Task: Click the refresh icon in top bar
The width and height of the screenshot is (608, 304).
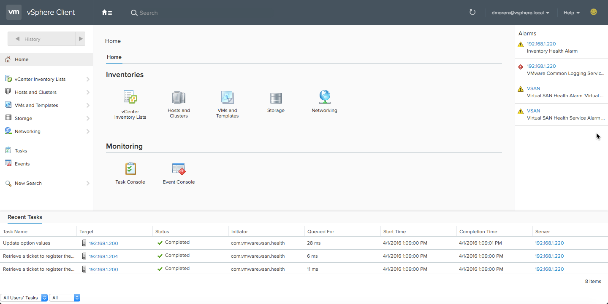Action: [472, 13]
